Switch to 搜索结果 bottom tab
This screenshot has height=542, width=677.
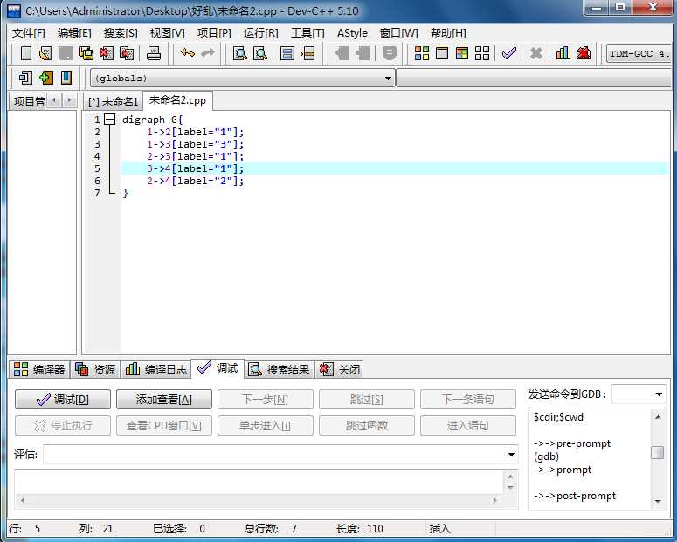point(280,369)
